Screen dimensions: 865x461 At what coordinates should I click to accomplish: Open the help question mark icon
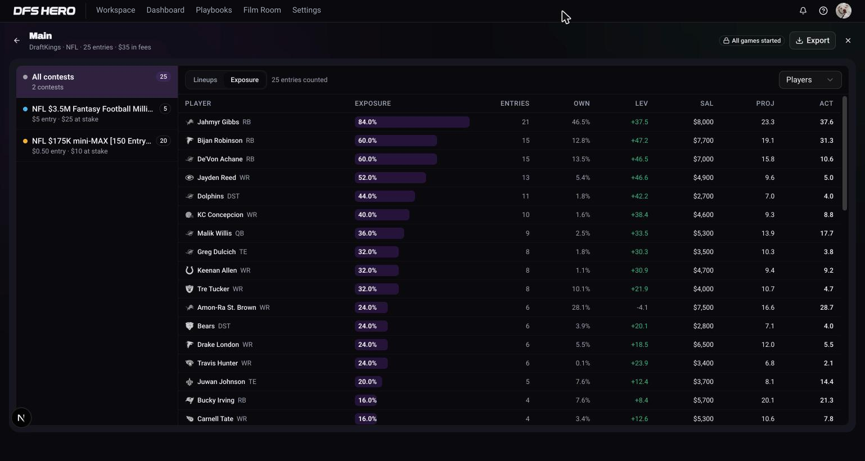click(x=823, y=11)
